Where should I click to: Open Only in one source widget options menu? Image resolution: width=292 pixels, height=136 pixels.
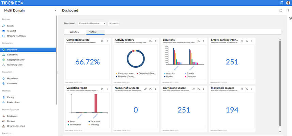tap(203, 89)
